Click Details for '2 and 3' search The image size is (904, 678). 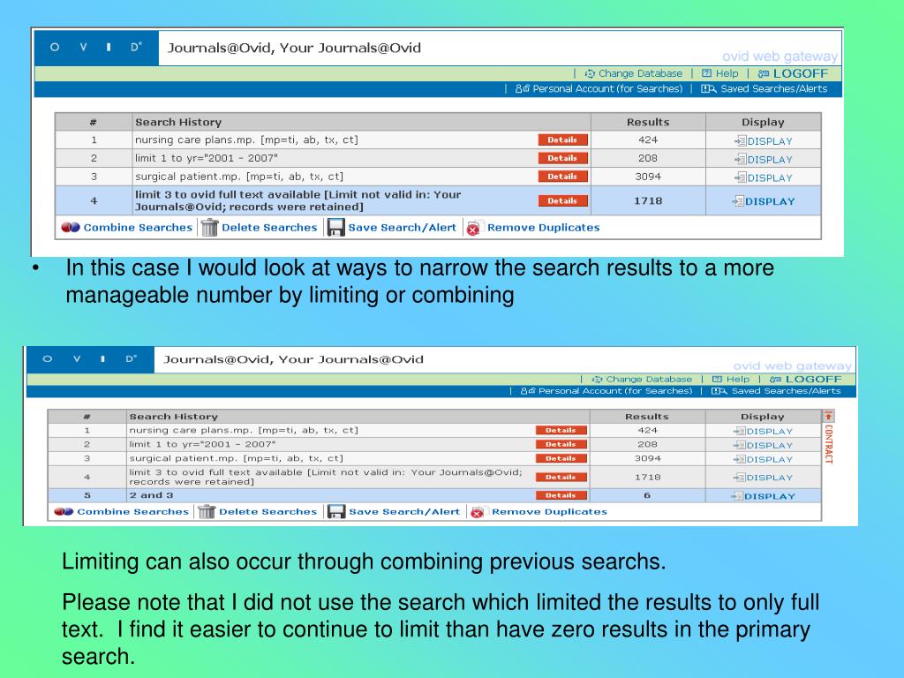point(561,495)
